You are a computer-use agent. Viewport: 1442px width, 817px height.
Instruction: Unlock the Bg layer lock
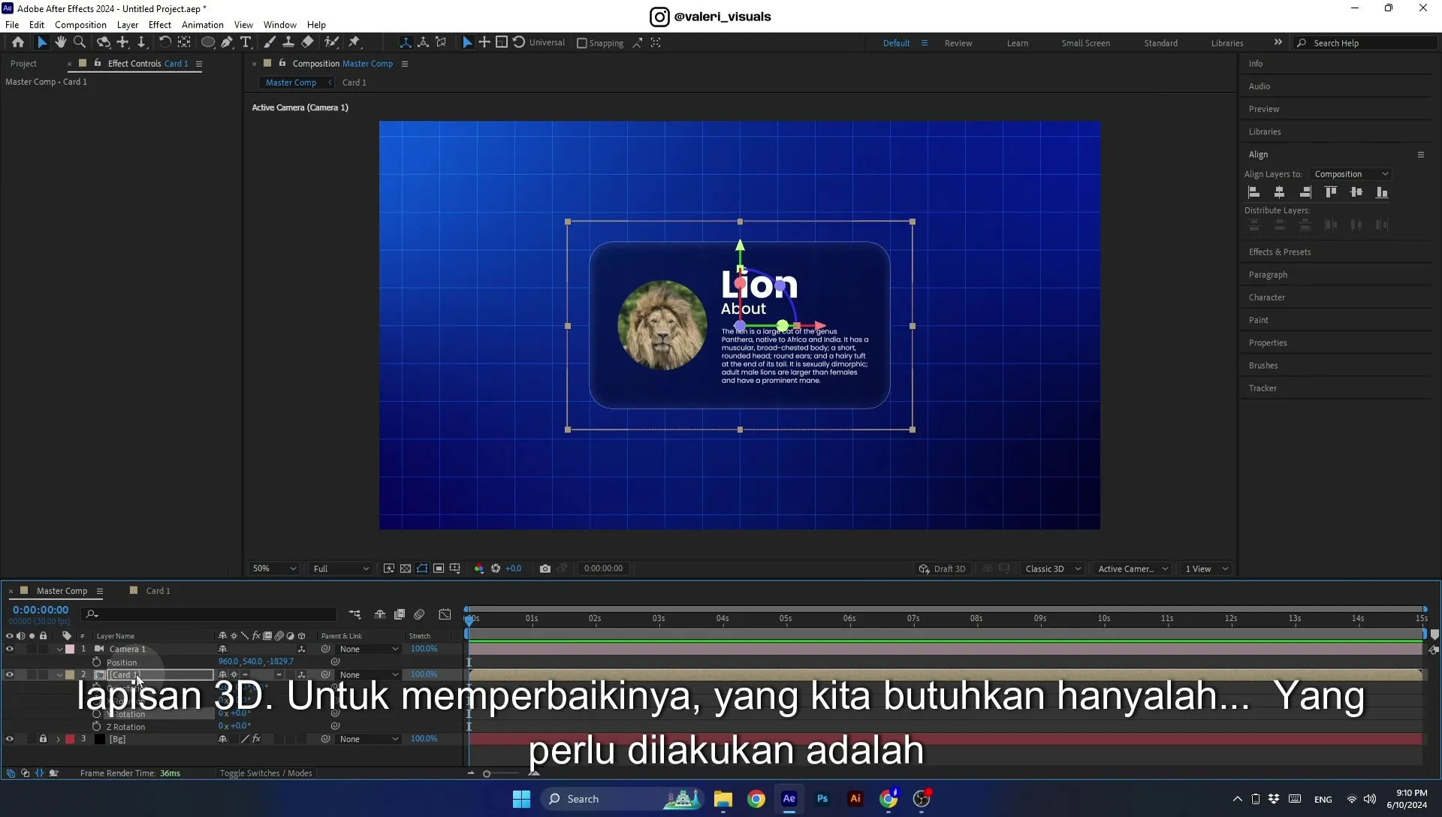(x=43, y=739)
